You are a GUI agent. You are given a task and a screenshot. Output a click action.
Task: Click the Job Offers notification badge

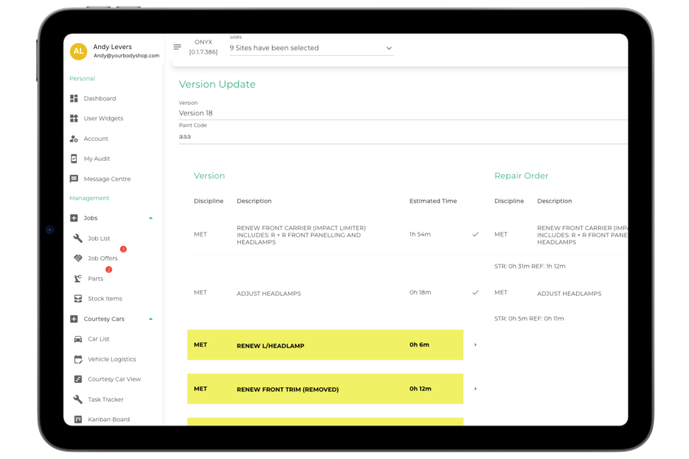pyautogui.click(x=124, y=249)
